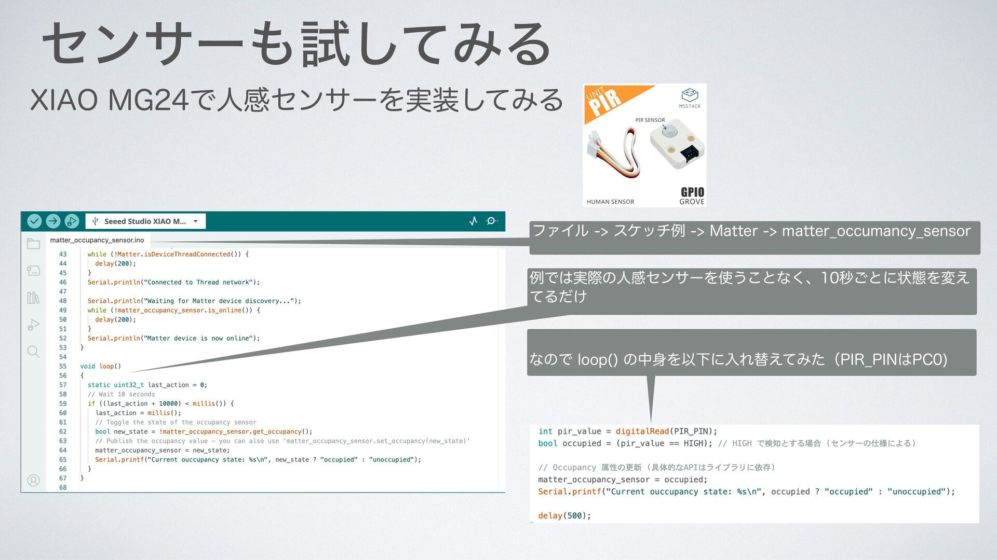Screen dimensions: 997x560
Task: Start the Arduino debugger from toolbar
Action: click(x=72, y=221)
